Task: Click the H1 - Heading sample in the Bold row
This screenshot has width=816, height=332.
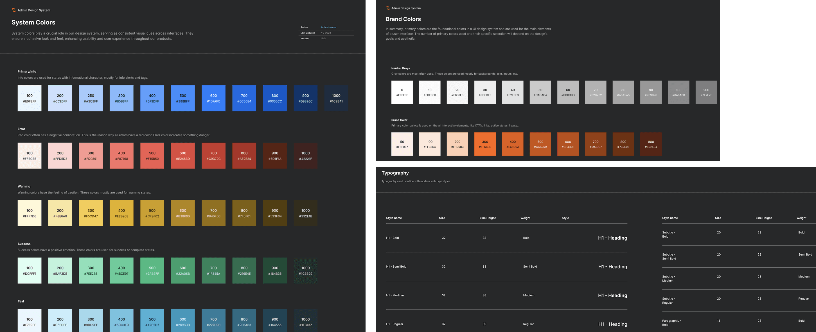Action: 613,238
